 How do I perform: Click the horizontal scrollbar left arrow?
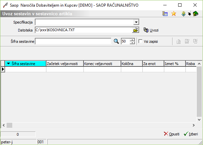click(4, 125)
